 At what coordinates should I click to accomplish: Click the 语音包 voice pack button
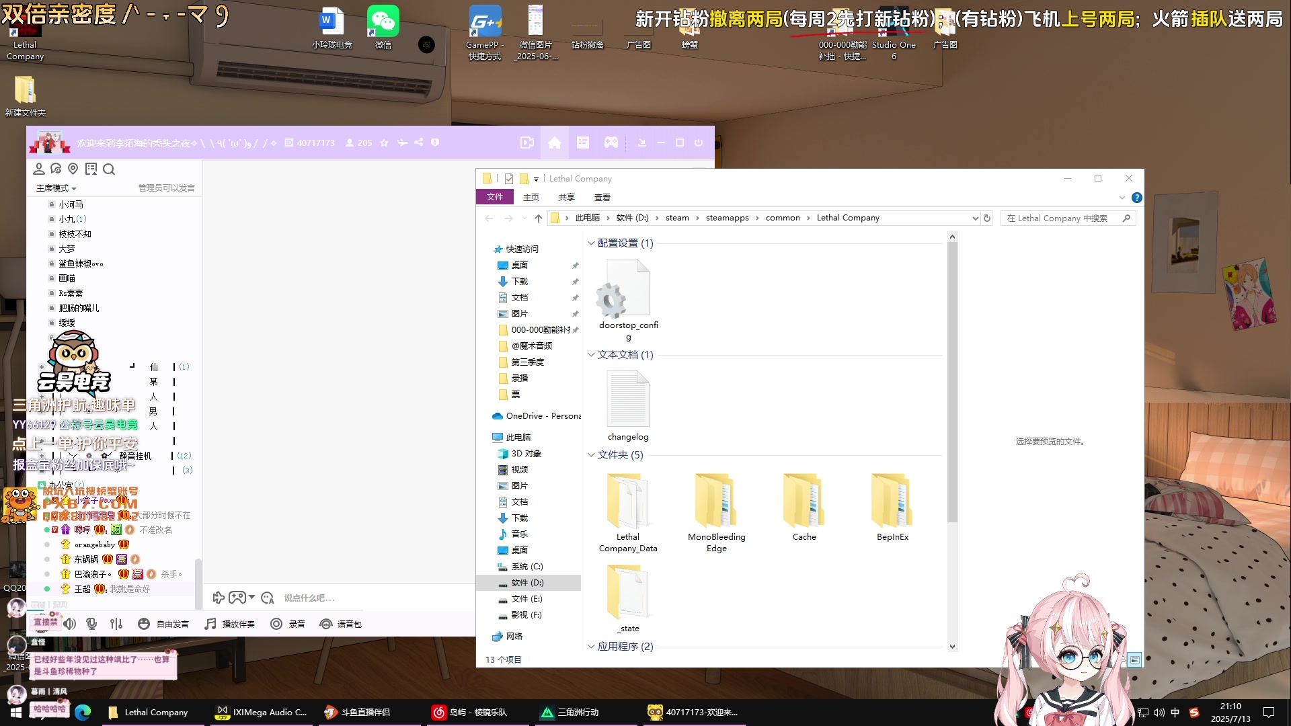coord(341,624)
